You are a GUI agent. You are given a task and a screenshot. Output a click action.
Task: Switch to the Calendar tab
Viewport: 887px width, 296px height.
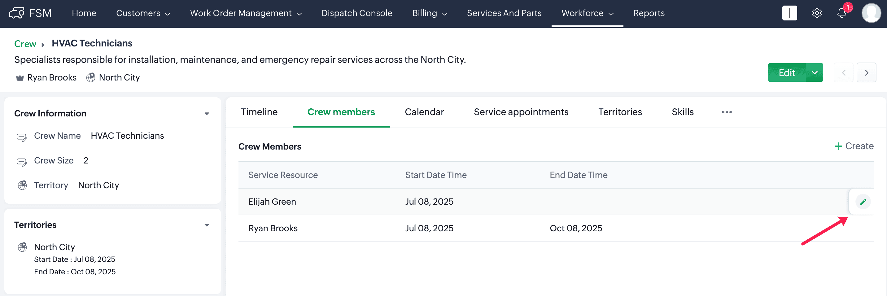(x=424, y=112)
